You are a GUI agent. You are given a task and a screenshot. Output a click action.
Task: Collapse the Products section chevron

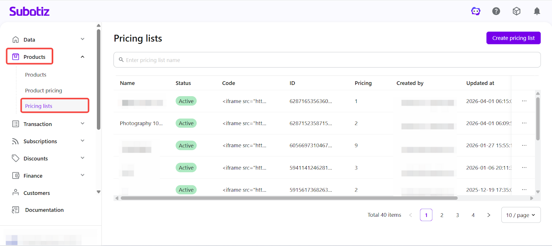point(82,57)
